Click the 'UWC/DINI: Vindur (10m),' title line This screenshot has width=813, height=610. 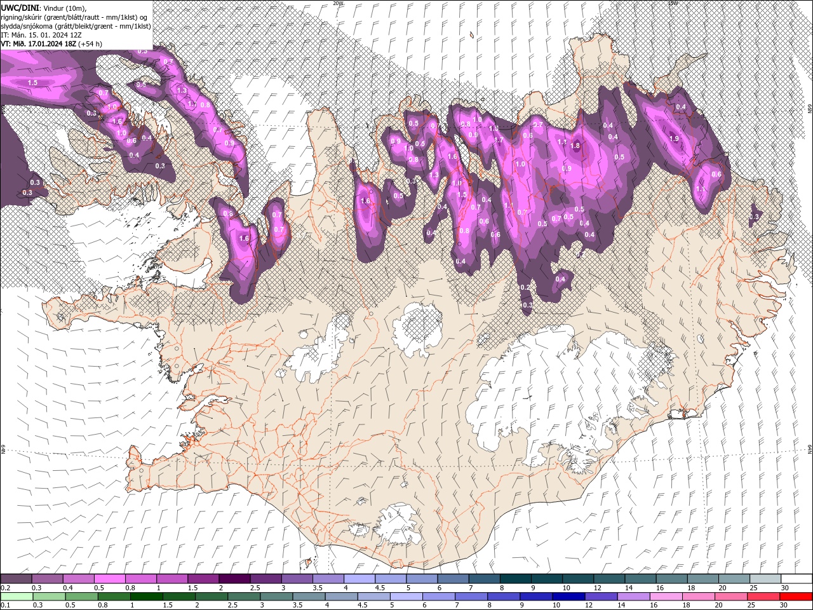coord(43,8)
